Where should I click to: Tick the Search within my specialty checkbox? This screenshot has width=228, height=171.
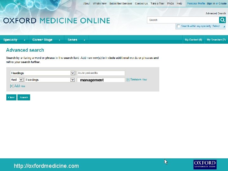pyautogui.click(x=178, y=26)
